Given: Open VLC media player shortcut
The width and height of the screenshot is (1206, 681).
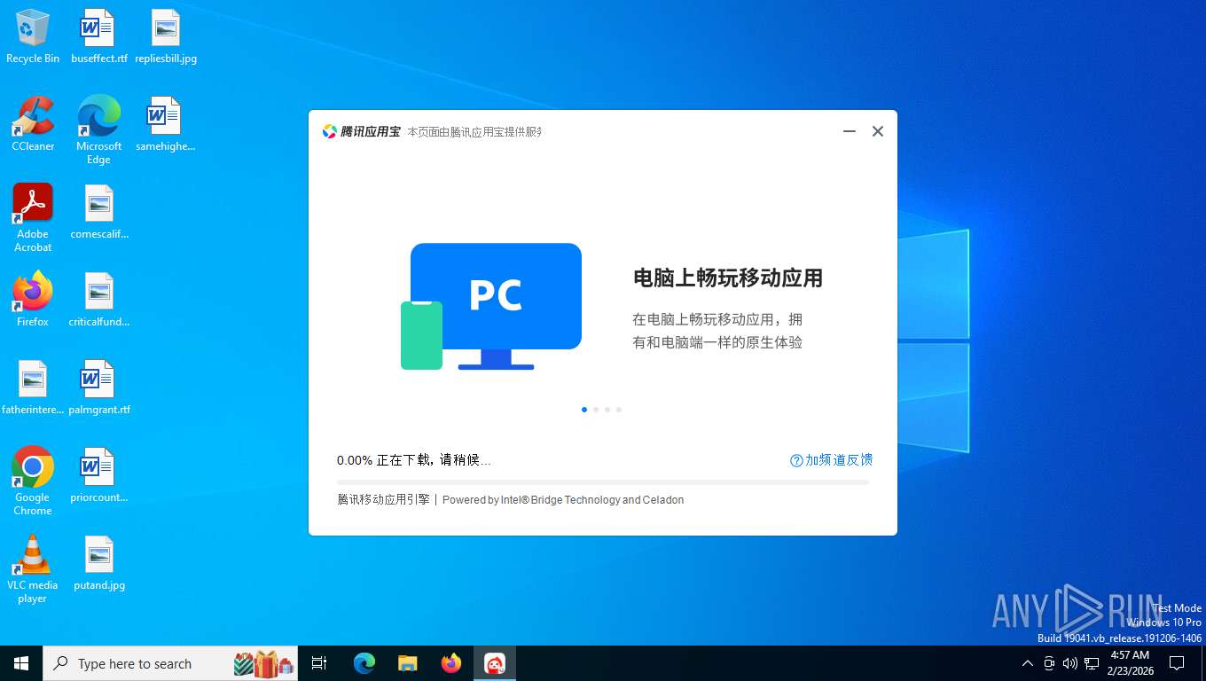Looking at the screenshot, I should pyautogui.click(x=33, y=568).
